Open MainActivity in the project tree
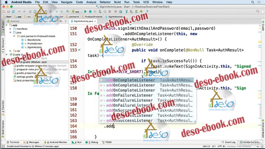The width and height of the screenshot is (265, 149). click(34, 40)
